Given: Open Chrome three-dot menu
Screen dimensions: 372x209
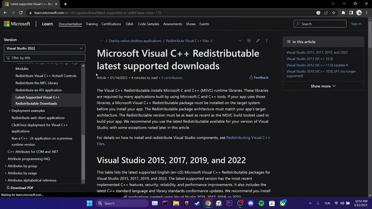Looking at the screenshot, I should [x=367, y=13].
